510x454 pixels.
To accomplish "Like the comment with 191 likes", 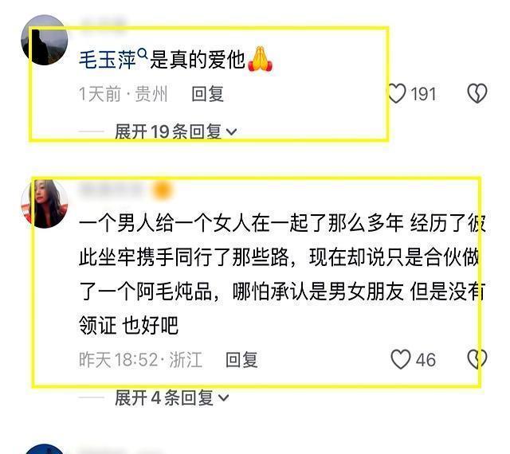I will (x=397, y=93).
